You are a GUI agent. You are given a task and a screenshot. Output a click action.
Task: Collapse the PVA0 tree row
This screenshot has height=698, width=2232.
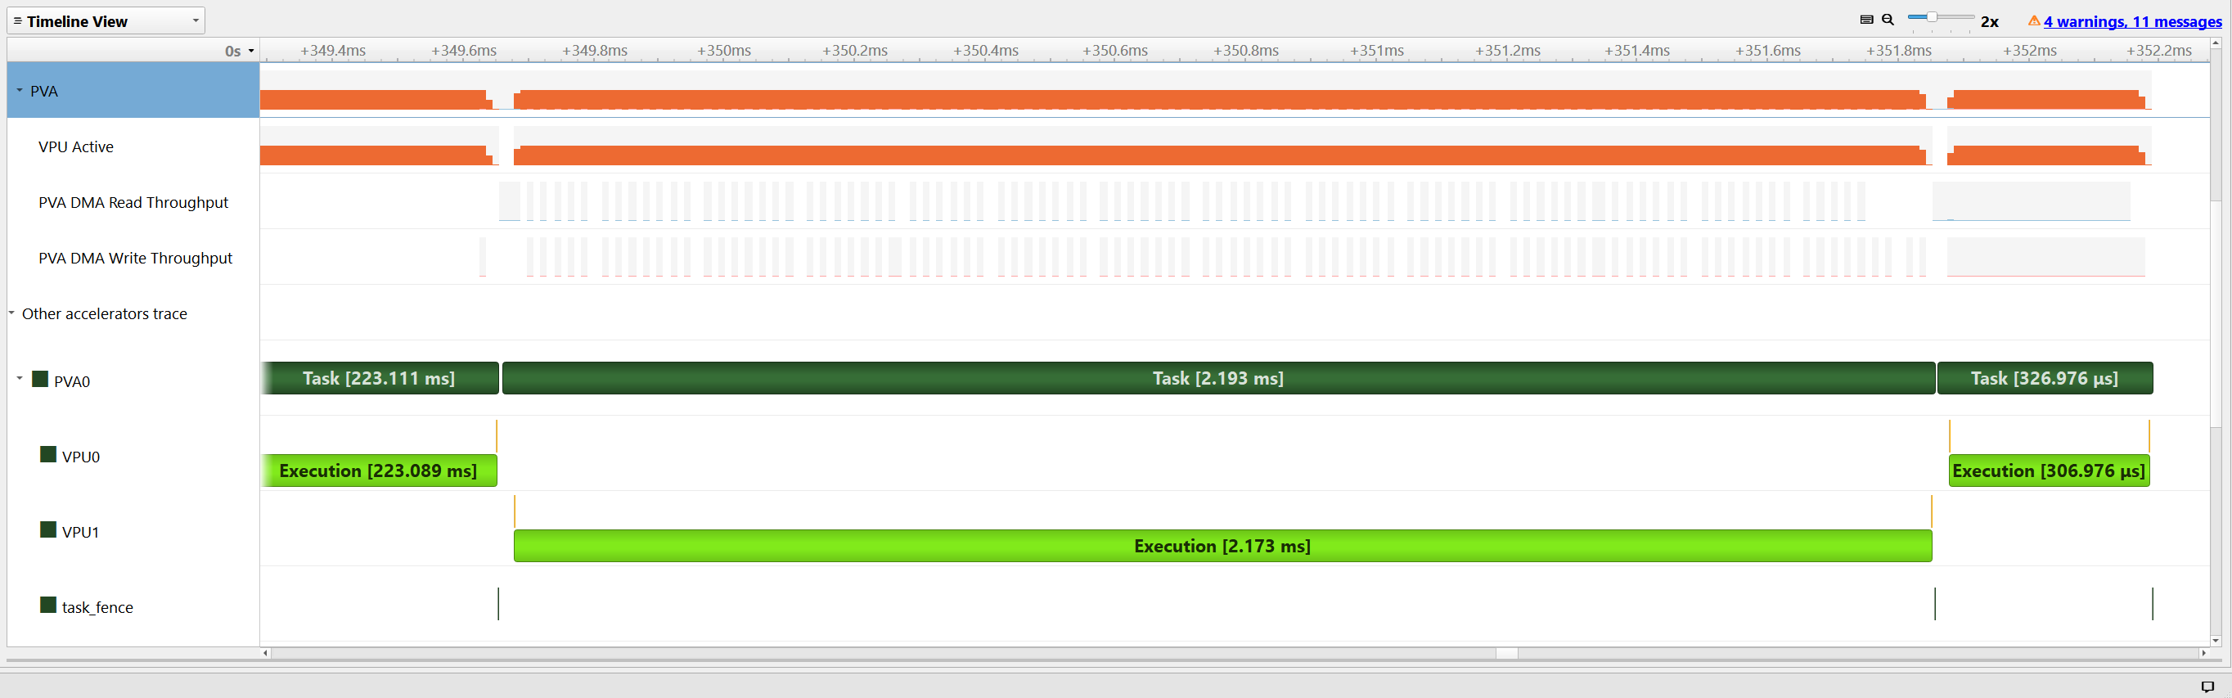[x=19, y=379]
